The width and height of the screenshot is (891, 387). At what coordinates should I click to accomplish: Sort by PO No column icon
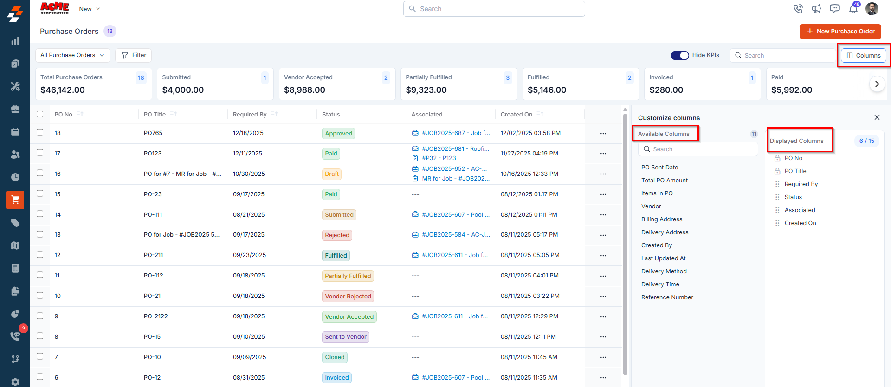click(80, 114)
